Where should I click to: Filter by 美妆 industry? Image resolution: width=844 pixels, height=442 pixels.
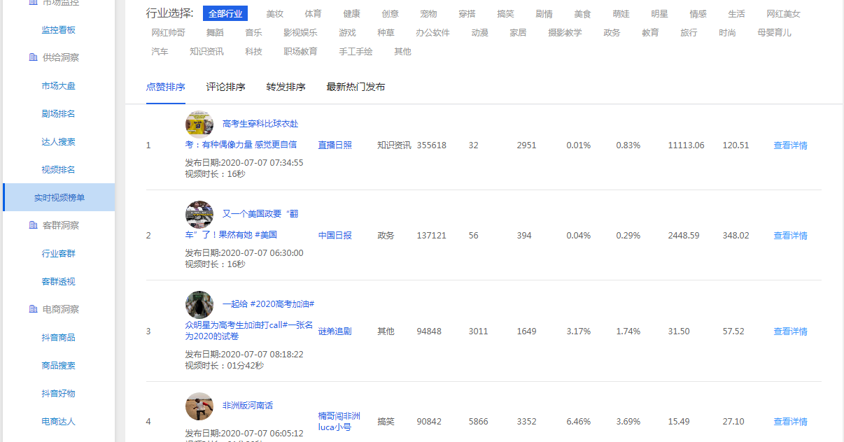tap(275, 13)
